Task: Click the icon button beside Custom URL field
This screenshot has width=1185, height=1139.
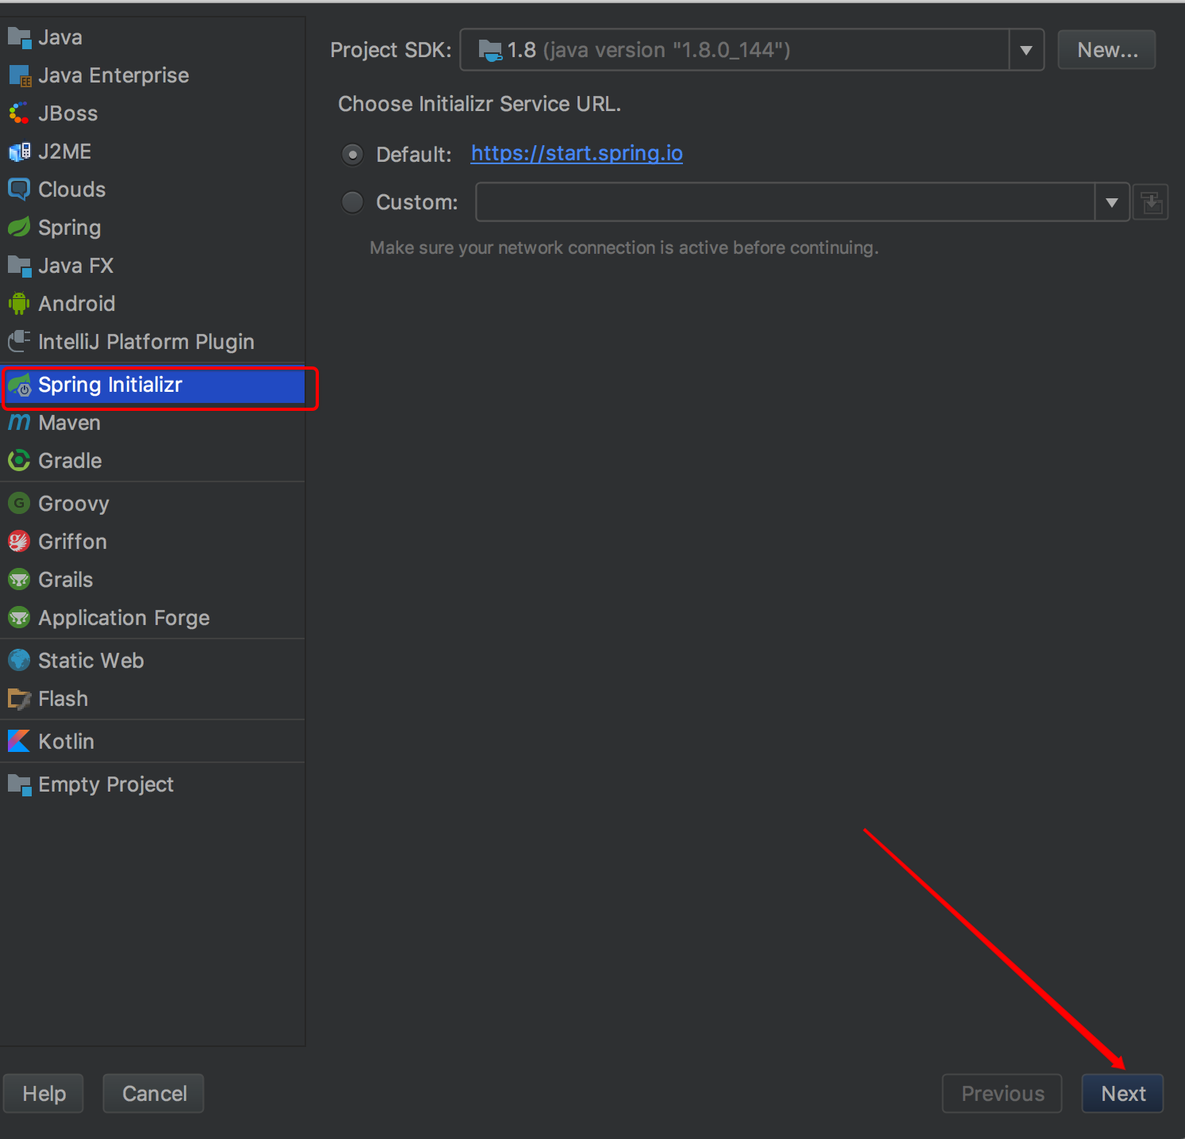Action: (x=1151, y=202)
